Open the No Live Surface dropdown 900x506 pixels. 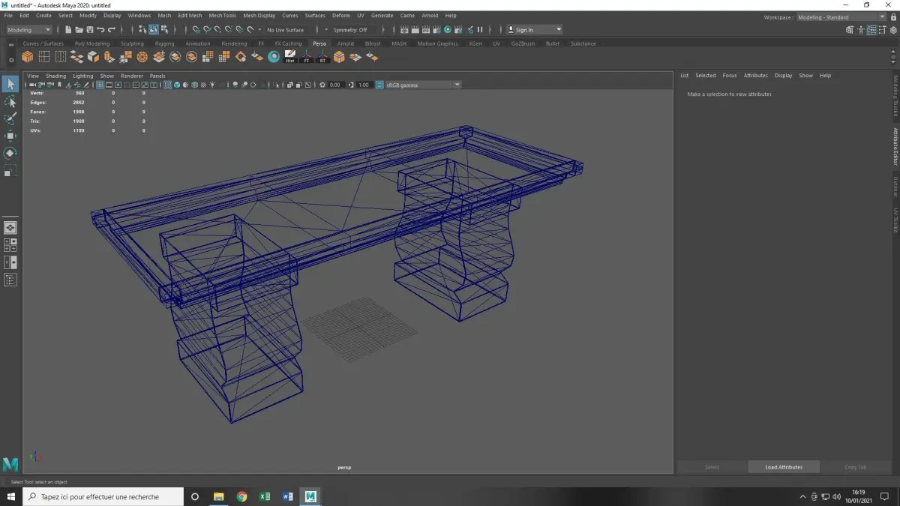coord(286,30)
